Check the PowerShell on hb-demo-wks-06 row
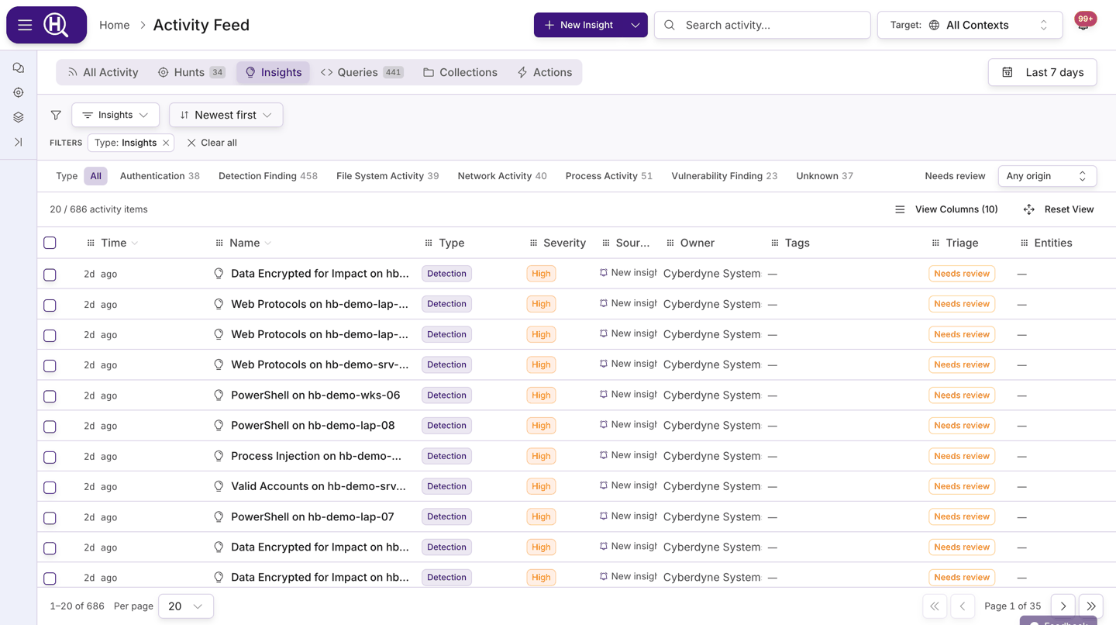The width and height of the screenshot is (1116, 625). [50, 396]
